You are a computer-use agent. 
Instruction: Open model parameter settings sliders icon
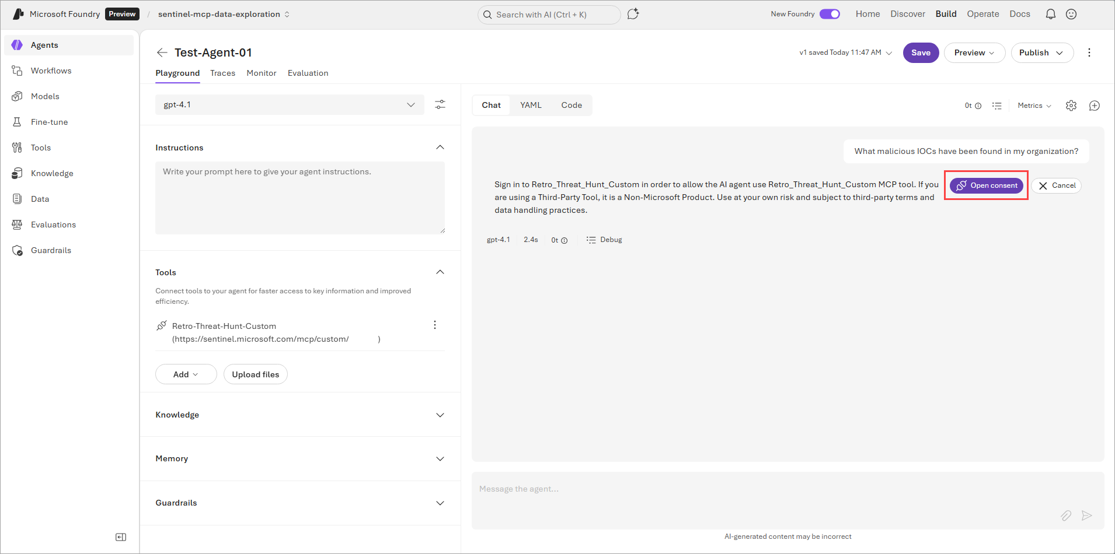coord(440,104)
